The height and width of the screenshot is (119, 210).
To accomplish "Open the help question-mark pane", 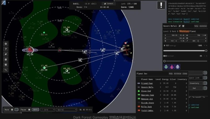I will pyautogui.click(x=6, y=49).
